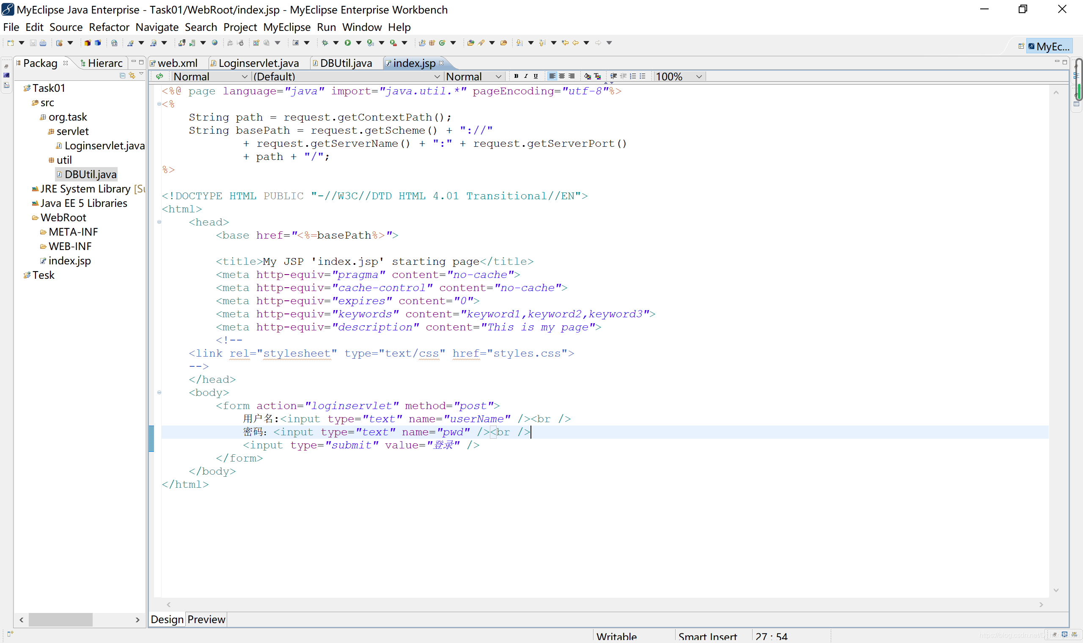Toggle Bold formatting
1083x643 pixels.
[516, 76]
